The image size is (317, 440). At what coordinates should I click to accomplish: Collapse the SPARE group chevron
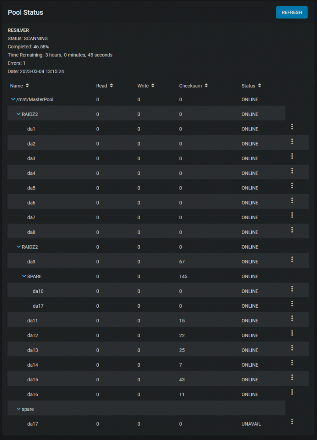tap(24, 276)
